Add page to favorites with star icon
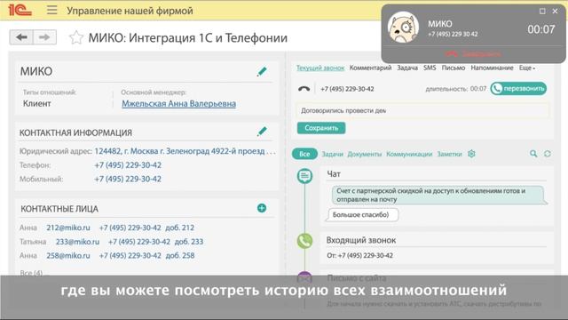Screen dimensions: 568x320 click(x=76, y=37)
